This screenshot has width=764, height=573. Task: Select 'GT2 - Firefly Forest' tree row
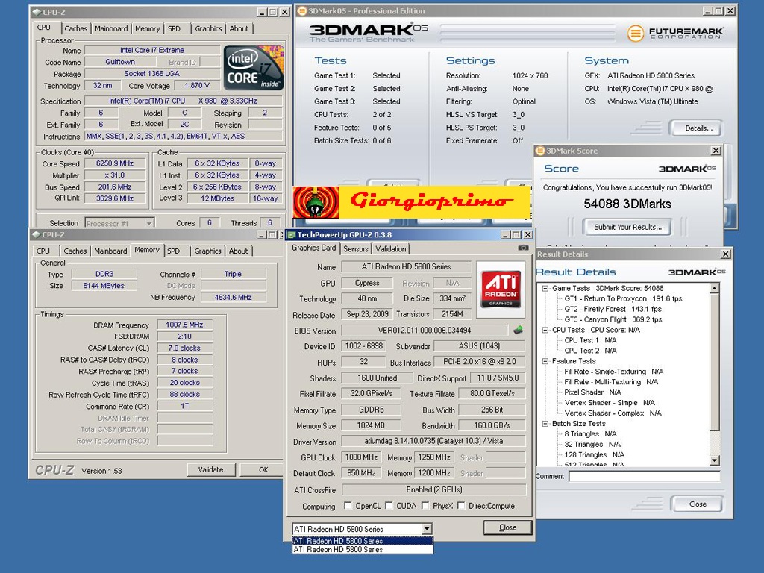613,310
